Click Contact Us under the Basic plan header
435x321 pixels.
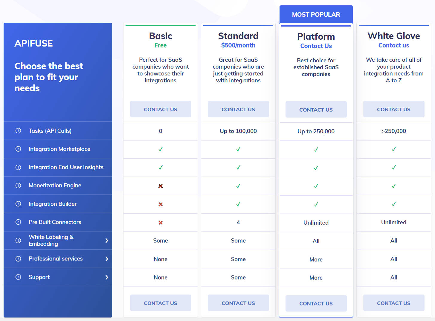pos(161,109)
